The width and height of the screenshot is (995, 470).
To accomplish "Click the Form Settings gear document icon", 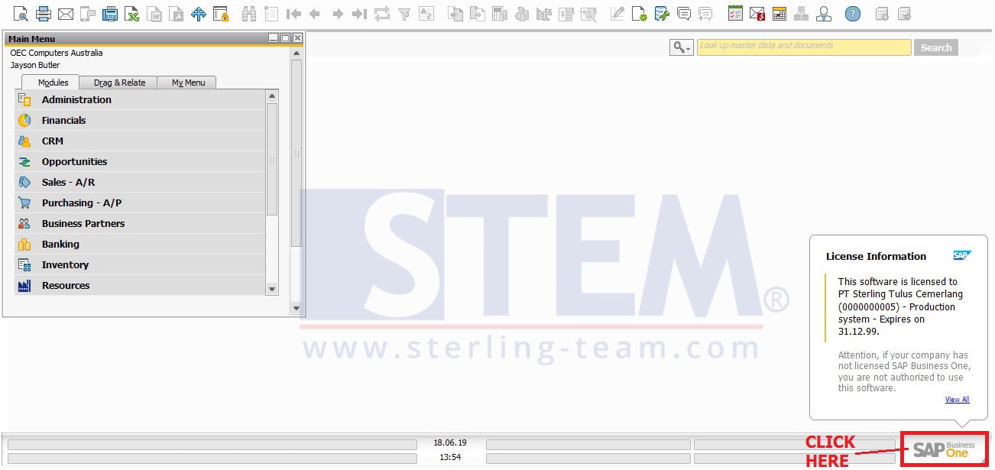I will tap(640, 14).
